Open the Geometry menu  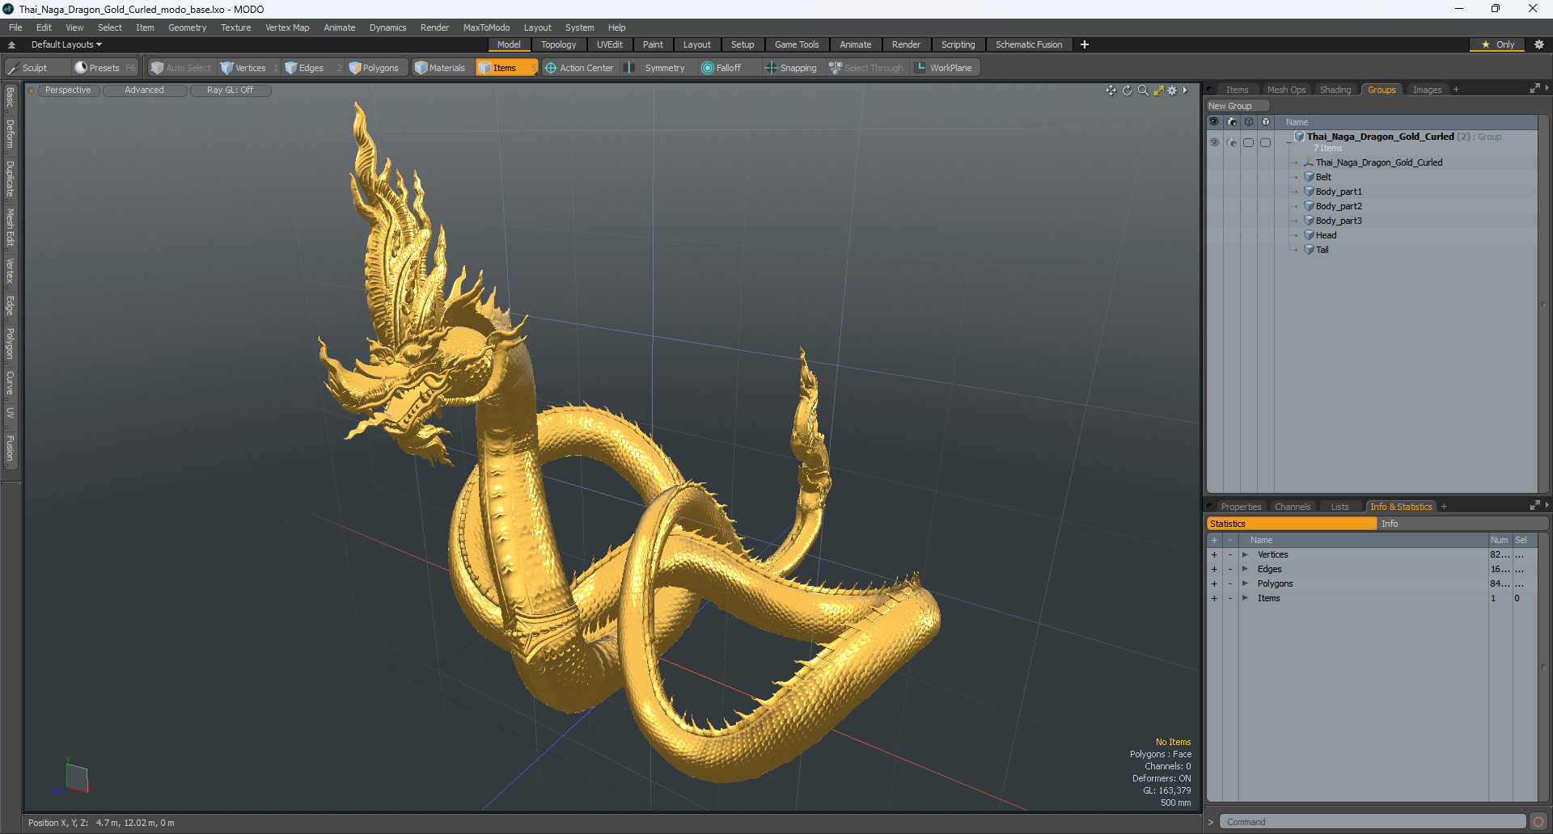[187, 27]
